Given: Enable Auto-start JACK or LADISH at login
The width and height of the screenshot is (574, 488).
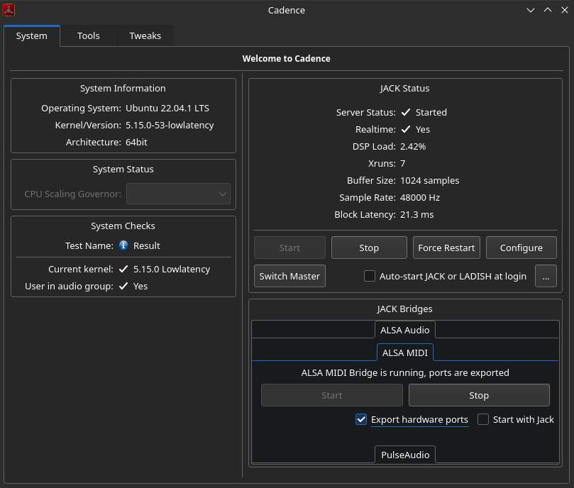Looking at the screenshot, I should [x=370, y=276].
